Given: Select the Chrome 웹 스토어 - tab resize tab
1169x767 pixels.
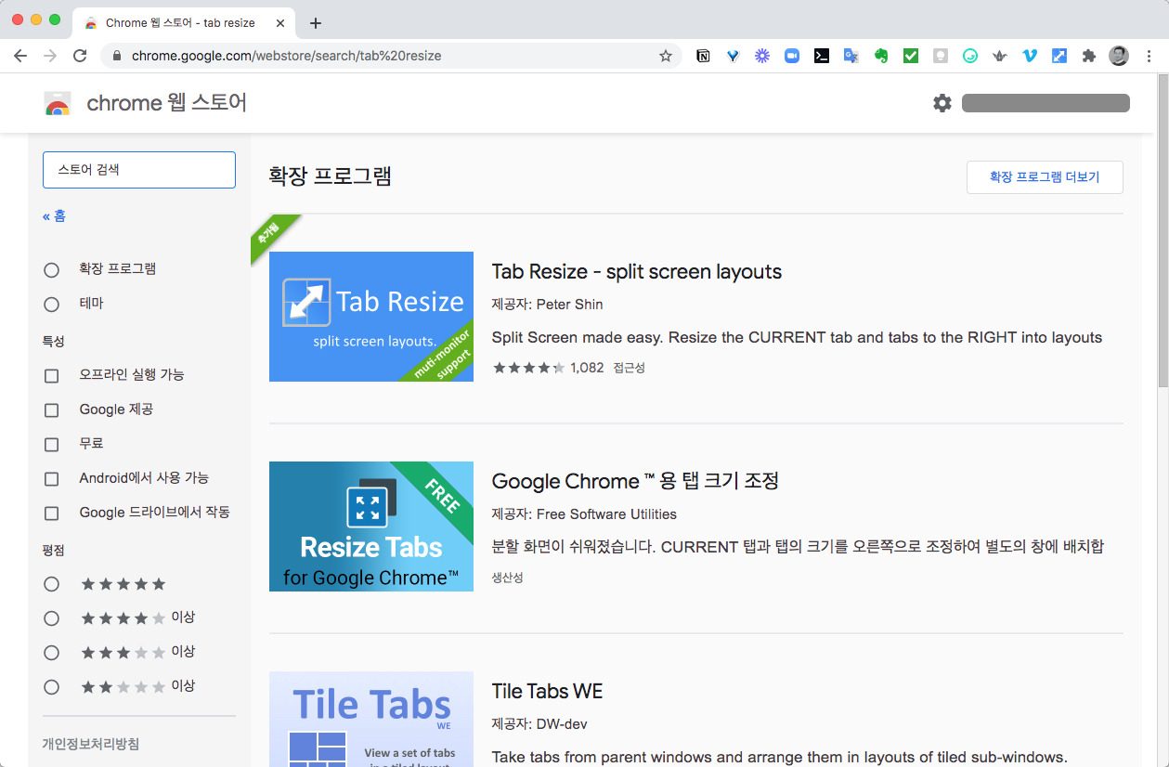Looking at the screenshot, I should tap(183, 23).
